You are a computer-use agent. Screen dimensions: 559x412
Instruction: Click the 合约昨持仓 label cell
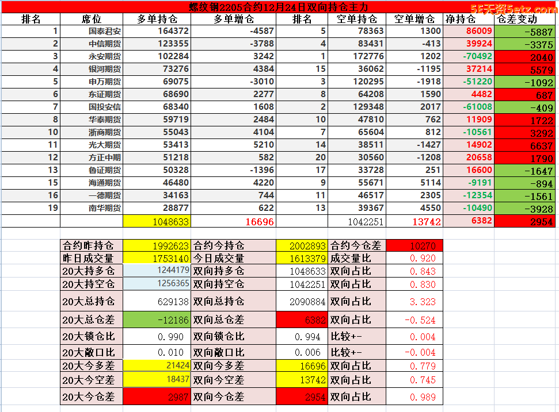click(91, 245)
